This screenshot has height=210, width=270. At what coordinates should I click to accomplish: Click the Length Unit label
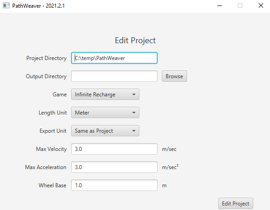53,113
